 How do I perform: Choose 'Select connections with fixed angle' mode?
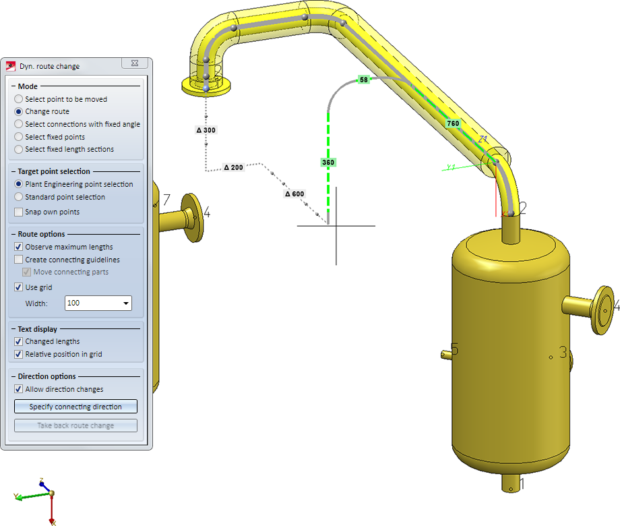(x=19, y=124)
